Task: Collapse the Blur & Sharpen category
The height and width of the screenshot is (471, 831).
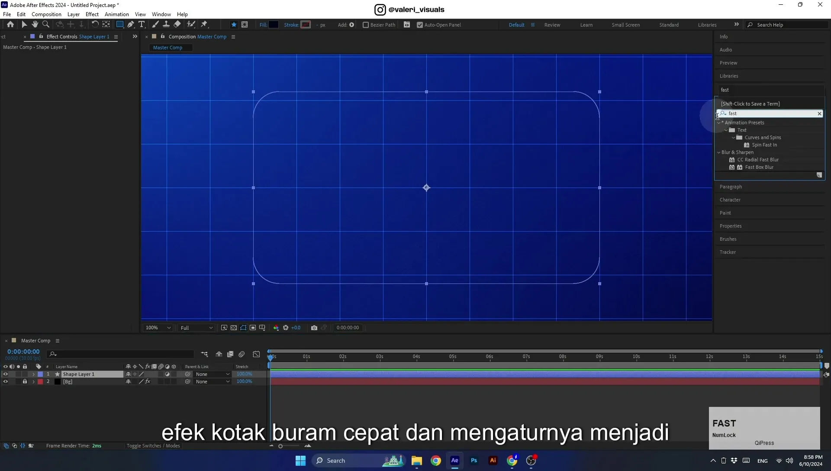Action: point(719,152)
